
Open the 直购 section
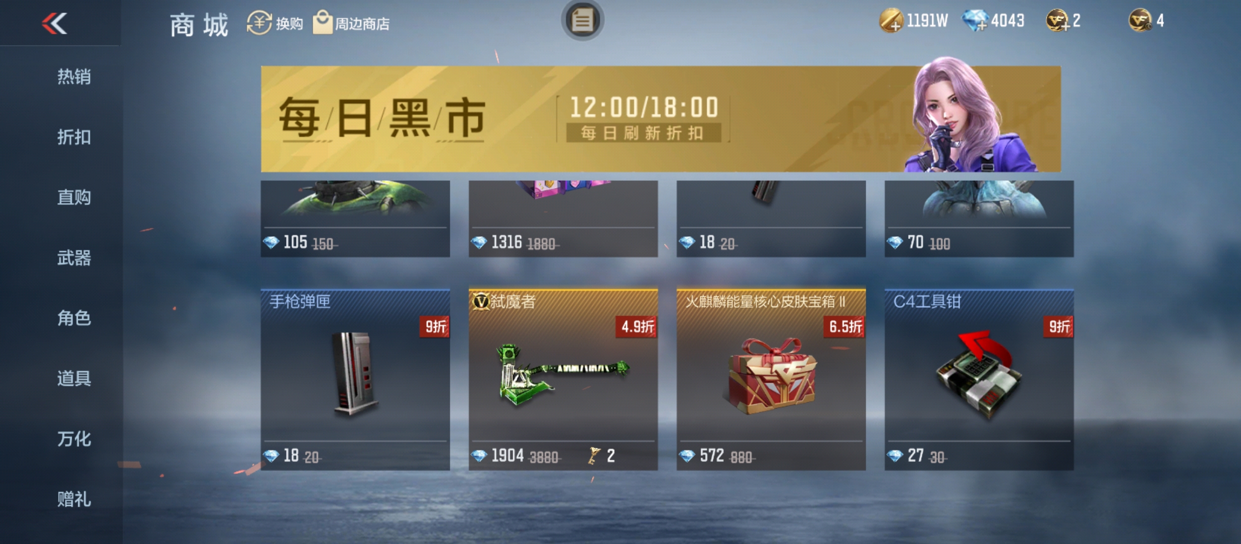(x=74, y=197)
